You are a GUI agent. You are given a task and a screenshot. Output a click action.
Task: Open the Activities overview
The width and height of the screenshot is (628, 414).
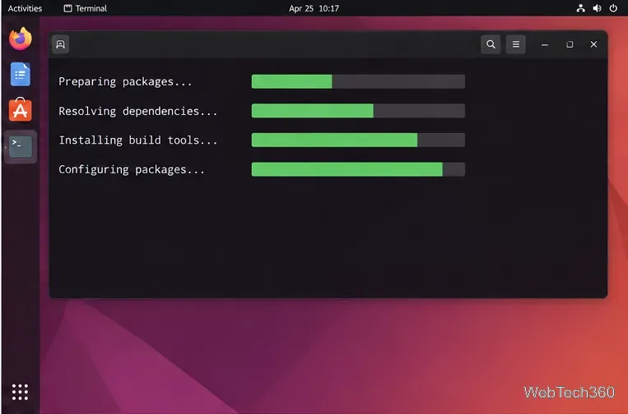(25, 8)
